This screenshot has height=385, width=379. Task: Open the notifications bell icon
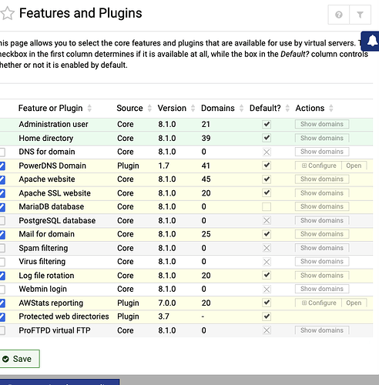(371, 41)
